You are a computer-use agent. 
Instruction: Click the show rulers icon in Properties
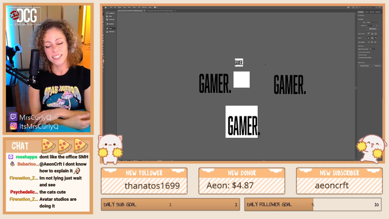coord(369,34)
